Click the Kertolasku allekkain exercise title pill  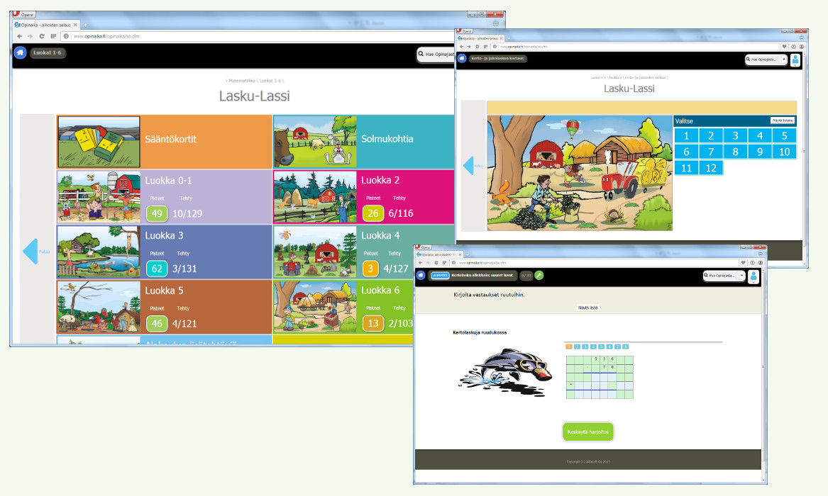[x=472, y=275]
